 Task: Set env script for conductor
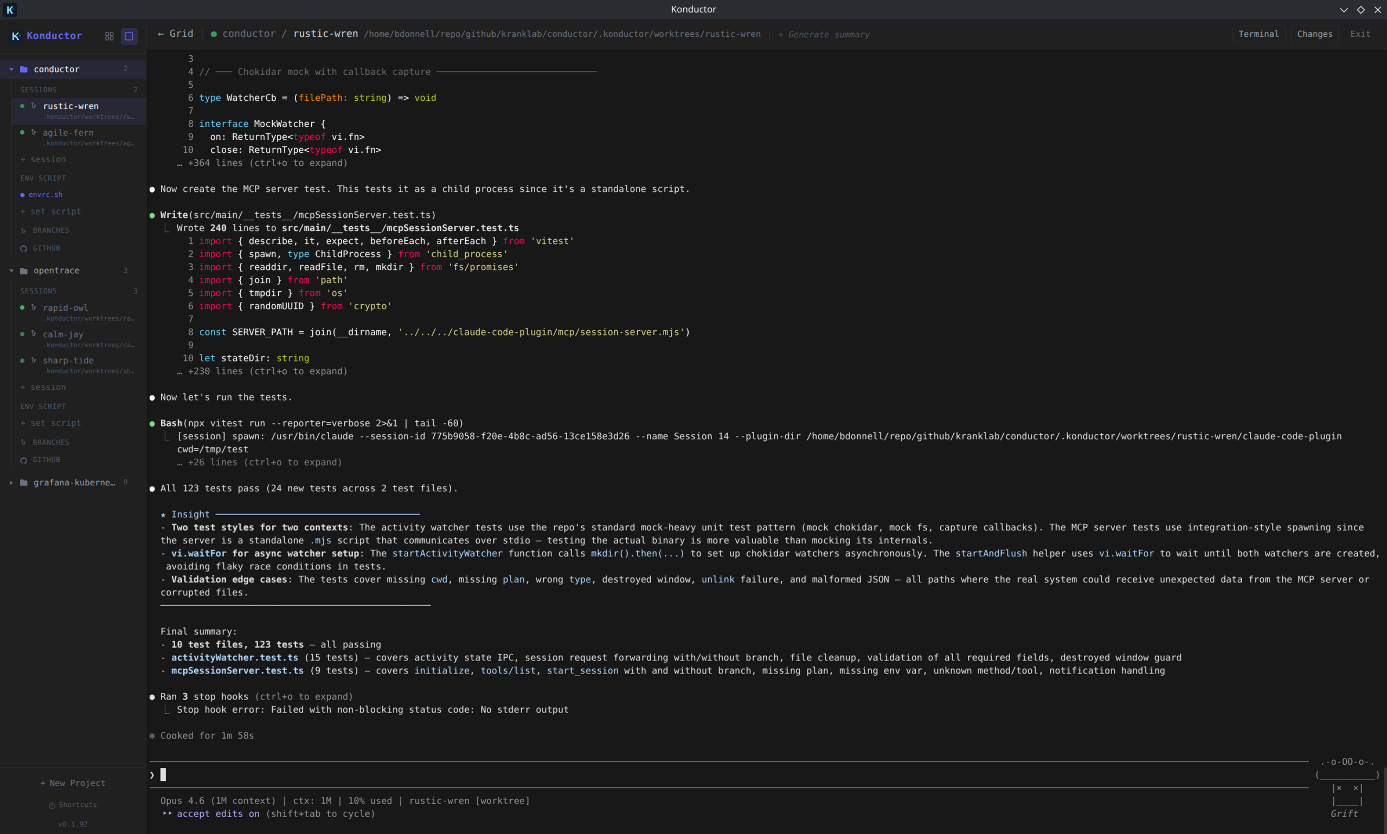(x=50, y=211)
